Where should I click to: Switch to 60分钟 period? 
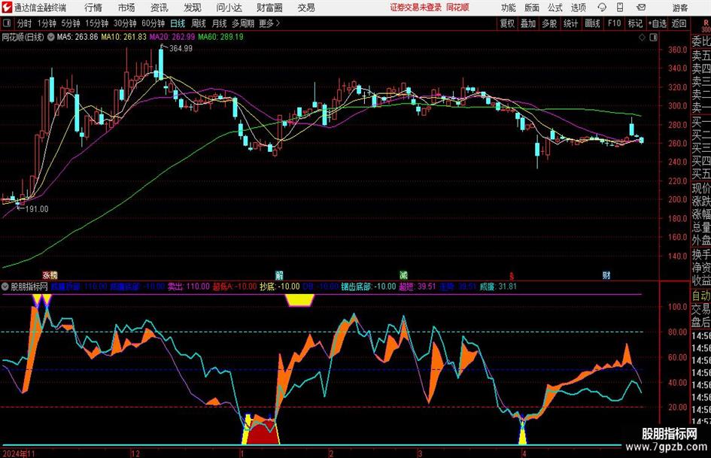pos(153,23)
